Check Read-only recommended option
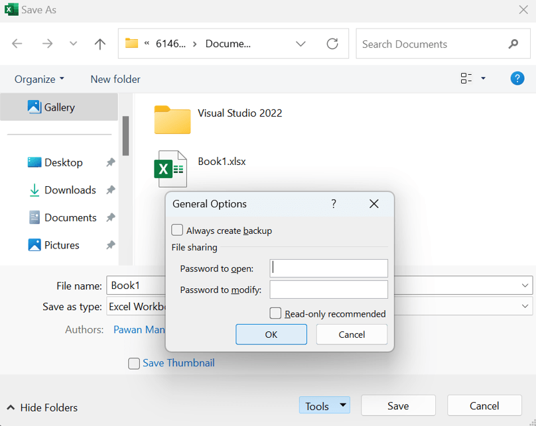 point(276,313)
